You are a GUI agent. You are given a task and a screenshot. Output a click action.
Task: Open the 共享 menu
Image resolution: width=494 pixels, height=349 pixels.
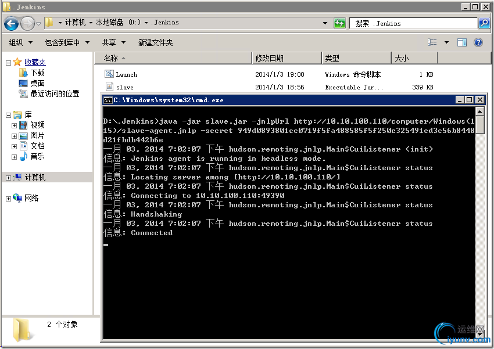click(x=114, y=42)
